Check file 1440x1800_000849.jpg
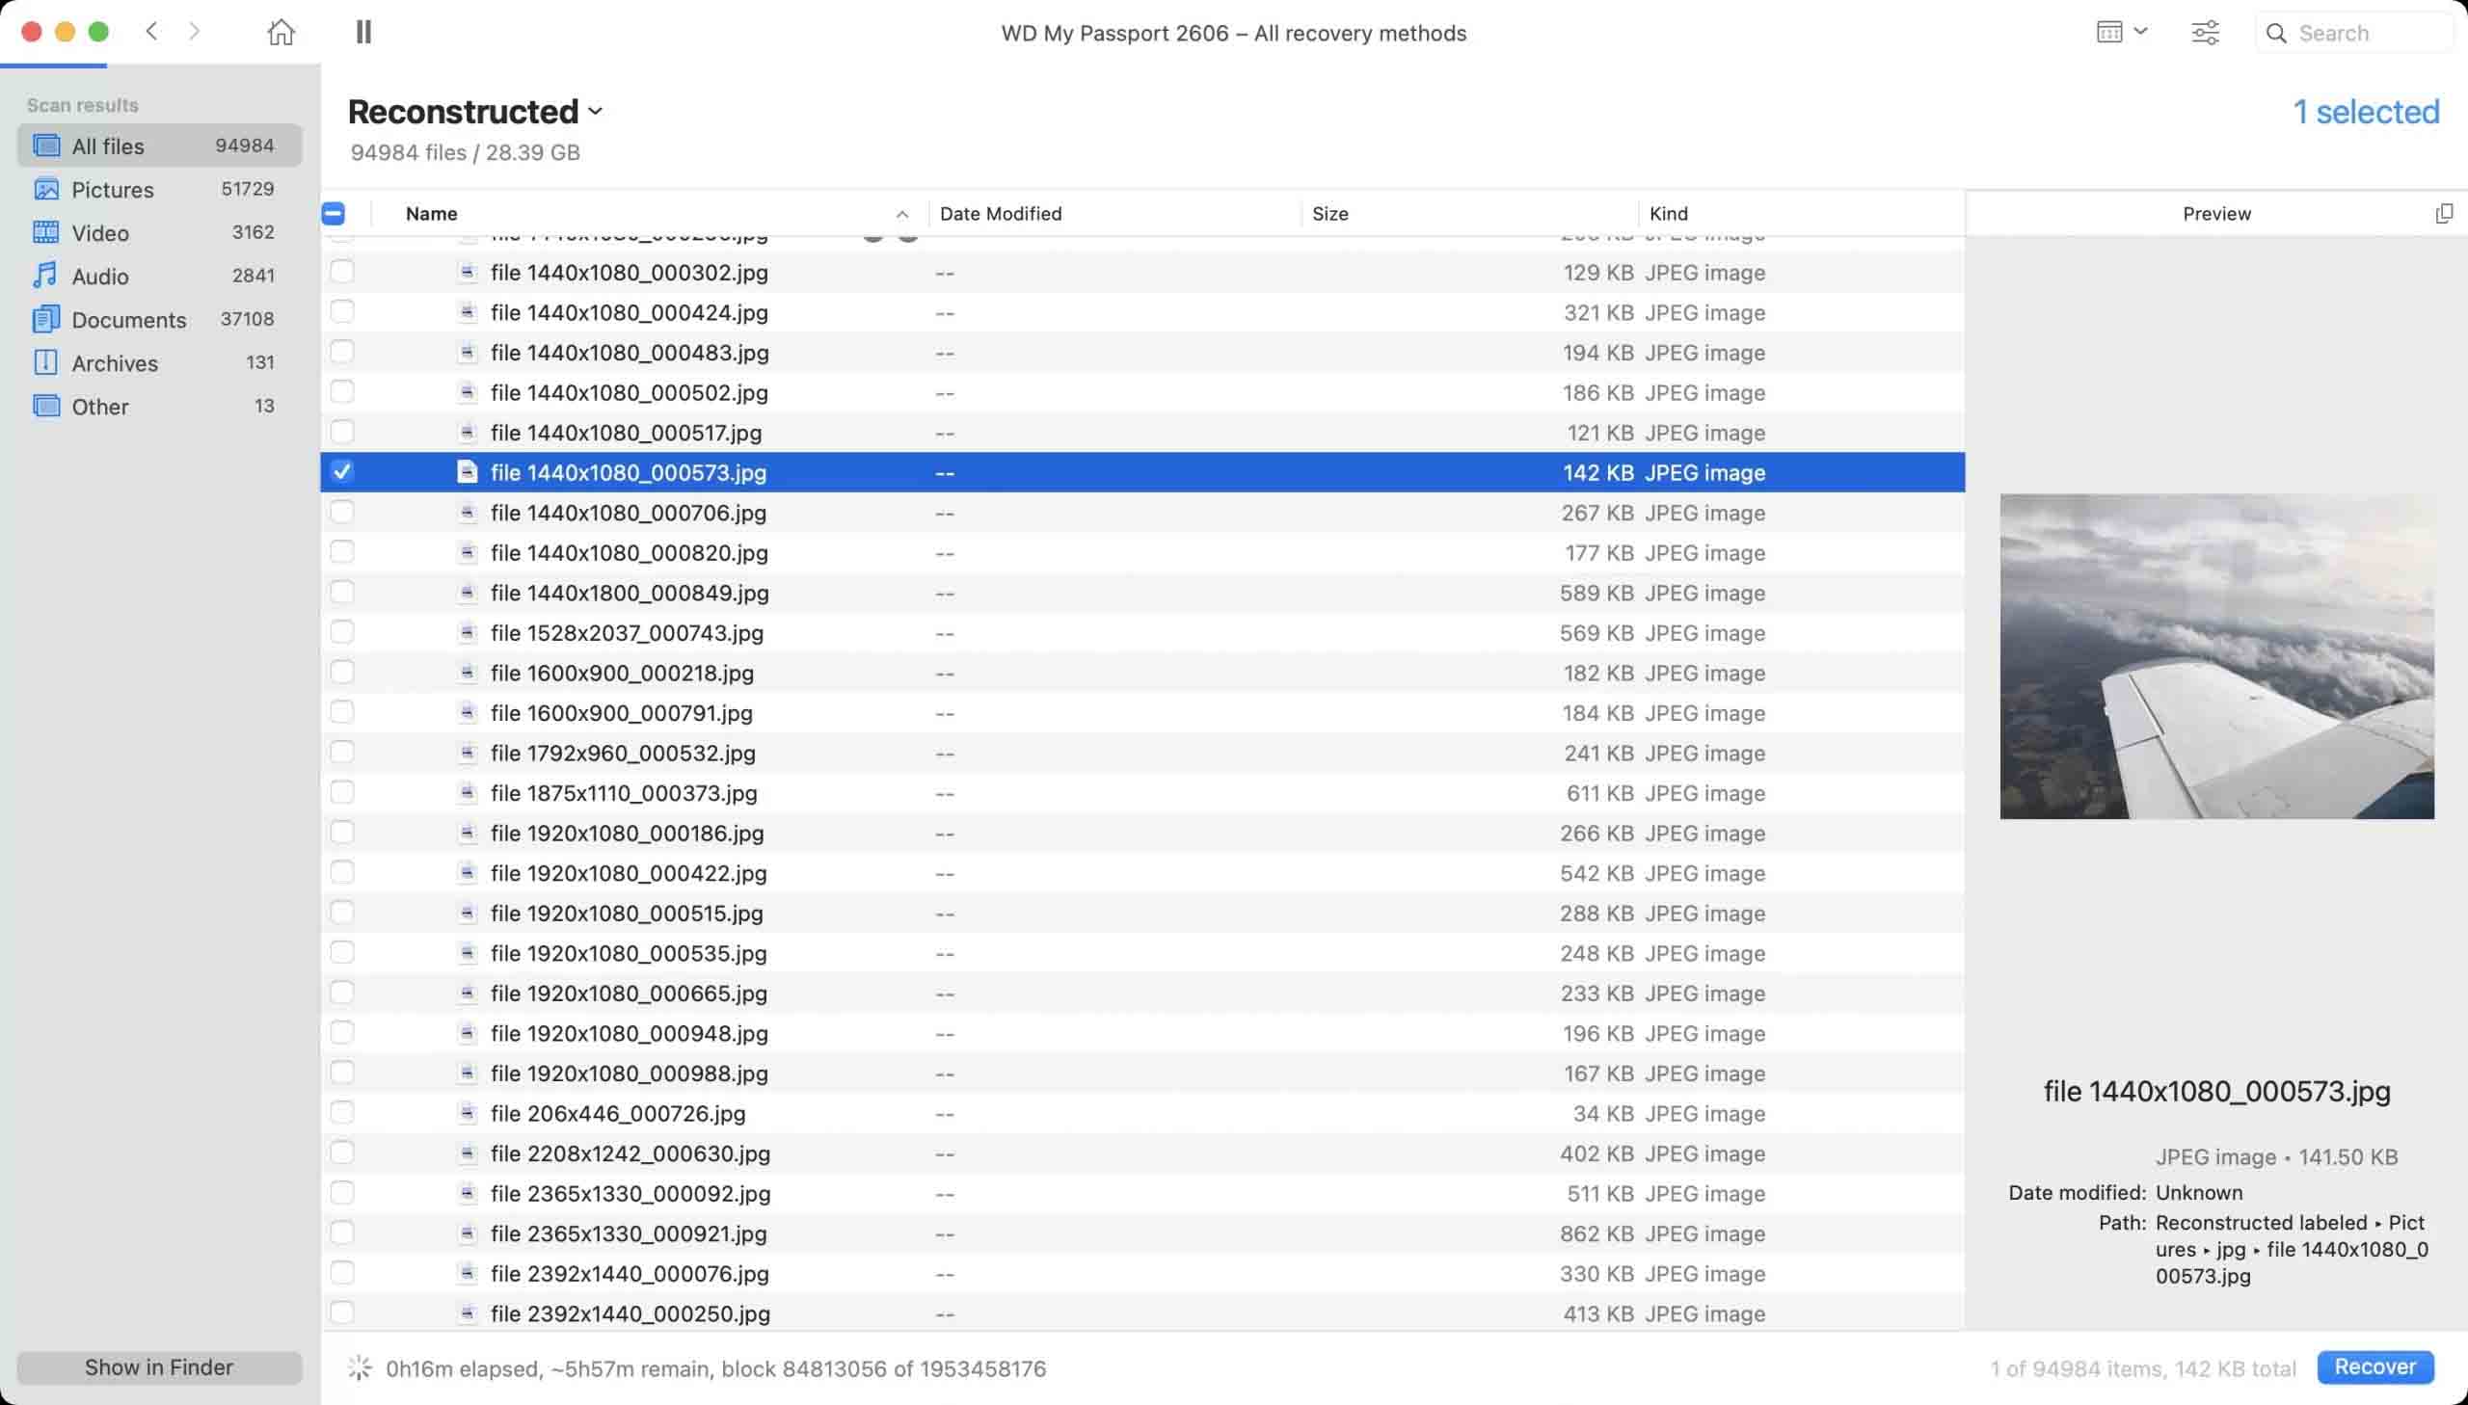Viewport: 2468px width, 1405px height. tap(341, 593)
